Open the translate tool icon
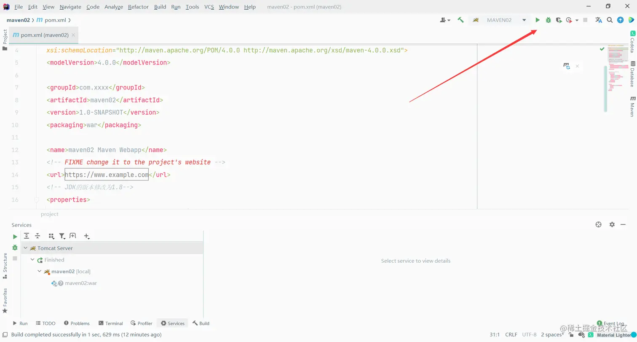 tap(598, 20)
